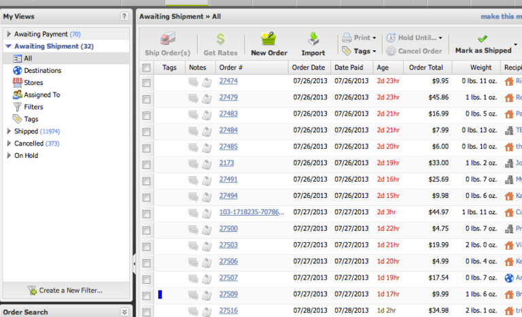This screenshot has height=317, width=522.
Task: Click the Mark as Shipped checkmark
Action: (x=483, y=39)
